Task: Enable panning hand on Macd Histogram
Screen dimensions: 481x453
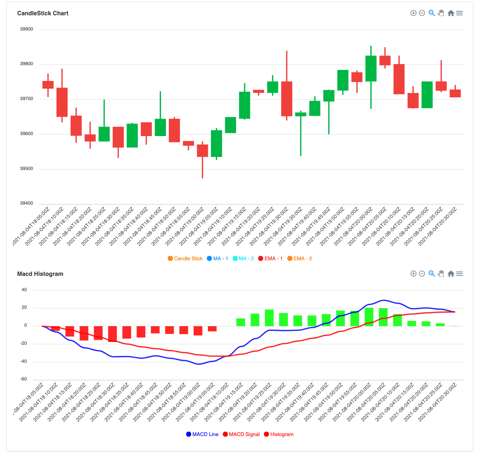Action: click(441, 274)
